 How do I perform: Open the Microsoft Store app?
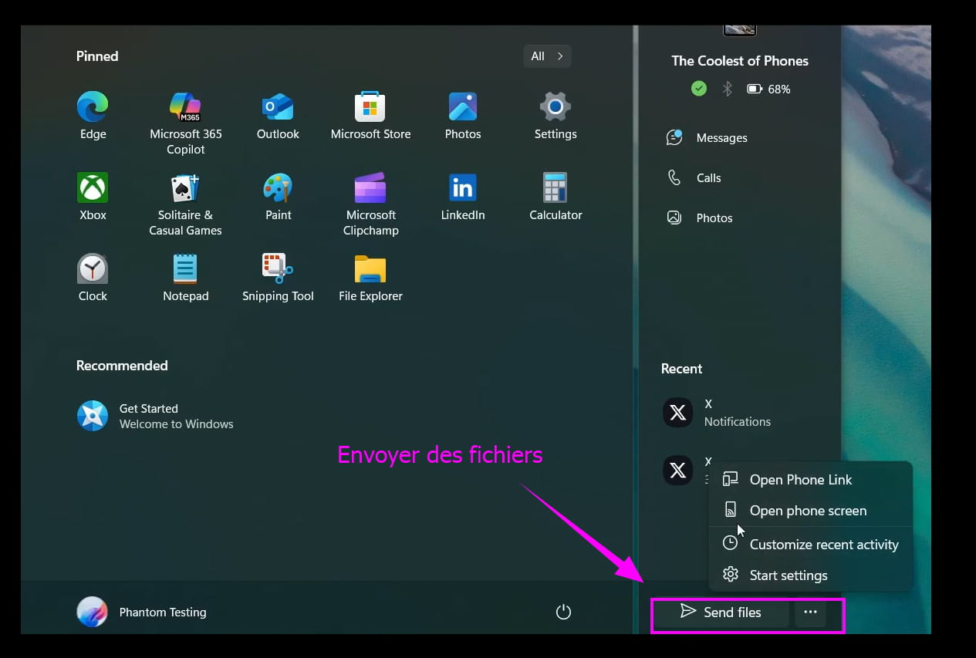[370, 116]
